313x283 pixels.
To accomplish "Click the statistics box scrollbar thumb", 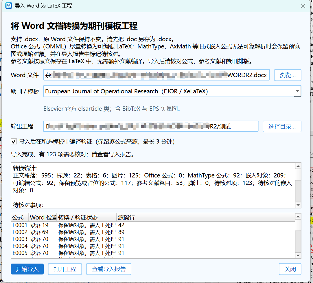I will tap(298, 175).
